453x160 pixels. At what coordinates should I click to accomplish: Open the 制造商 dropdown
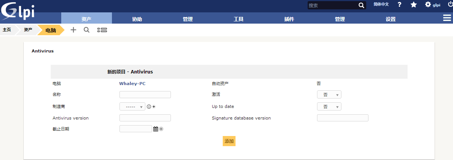click(132, 106)
